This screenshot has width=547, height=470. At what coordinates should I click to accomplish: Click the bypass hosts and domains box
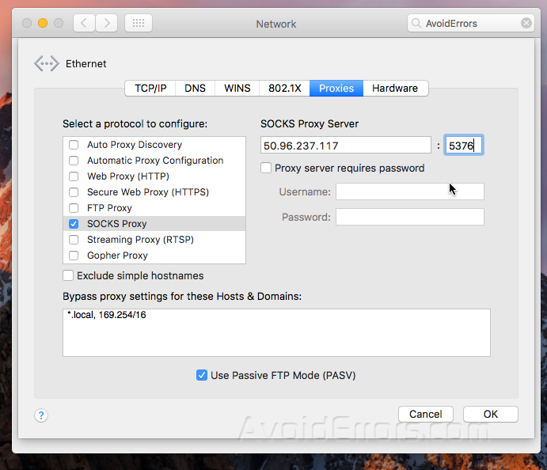pyautogui.click(x=276, y=332)
